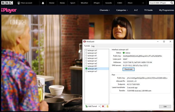Viewport: 175px width, 112px height.
Task: Click the search magnifier icon
Action: [x=172, y=3]
